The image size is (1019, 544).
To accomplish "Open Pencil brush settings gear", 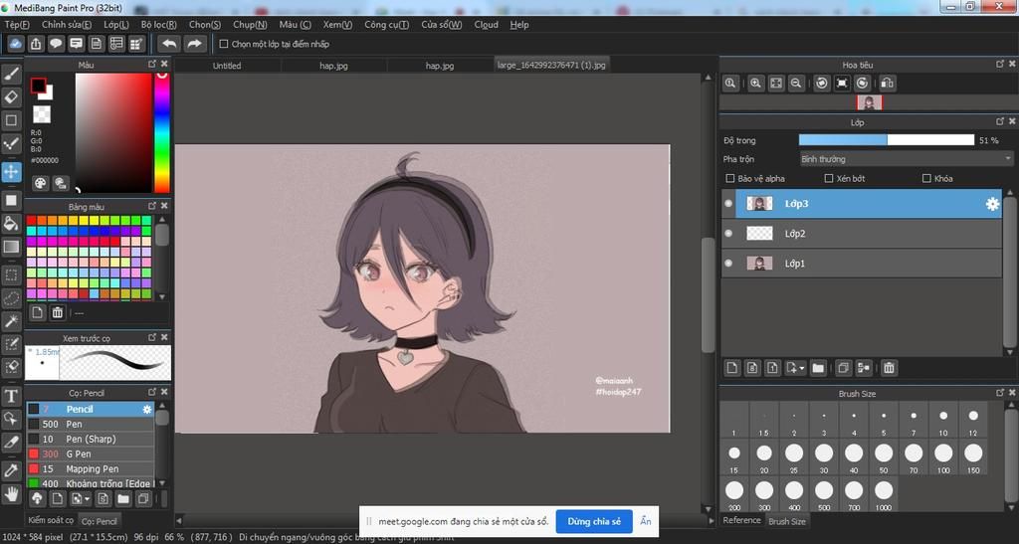I will [147, 409].
